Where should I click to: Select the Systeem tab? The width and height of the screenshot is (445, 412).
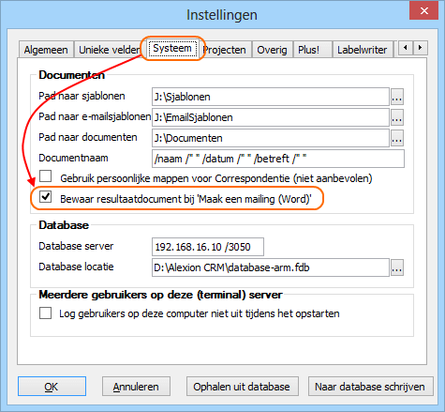tap(172, 49)
